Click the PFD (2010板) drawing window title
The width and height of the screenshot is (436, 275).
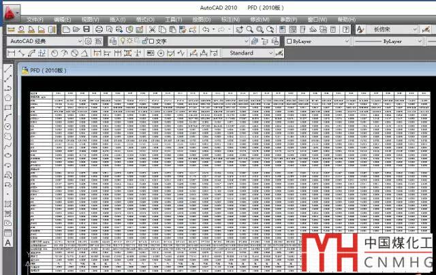click(48, 71)
